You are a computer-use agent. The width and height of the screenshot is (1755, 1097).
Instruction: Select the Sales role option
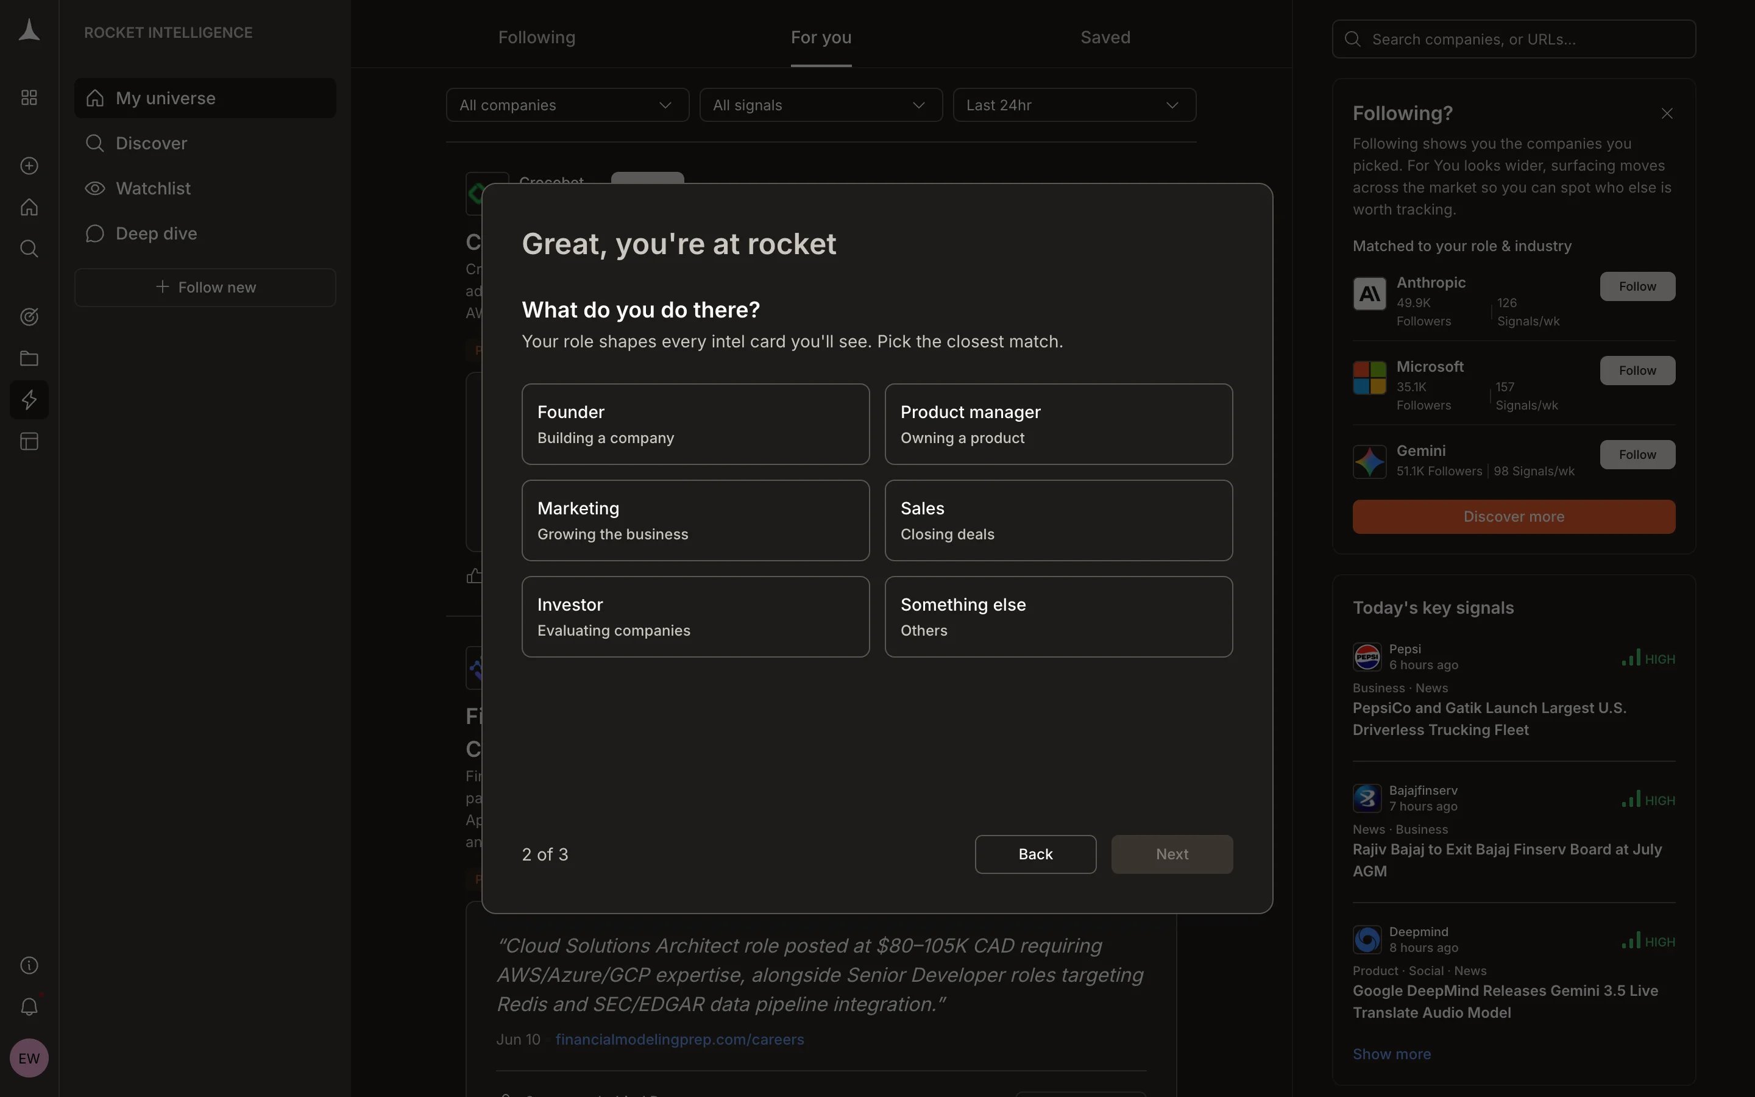(x=1059, y=520)
